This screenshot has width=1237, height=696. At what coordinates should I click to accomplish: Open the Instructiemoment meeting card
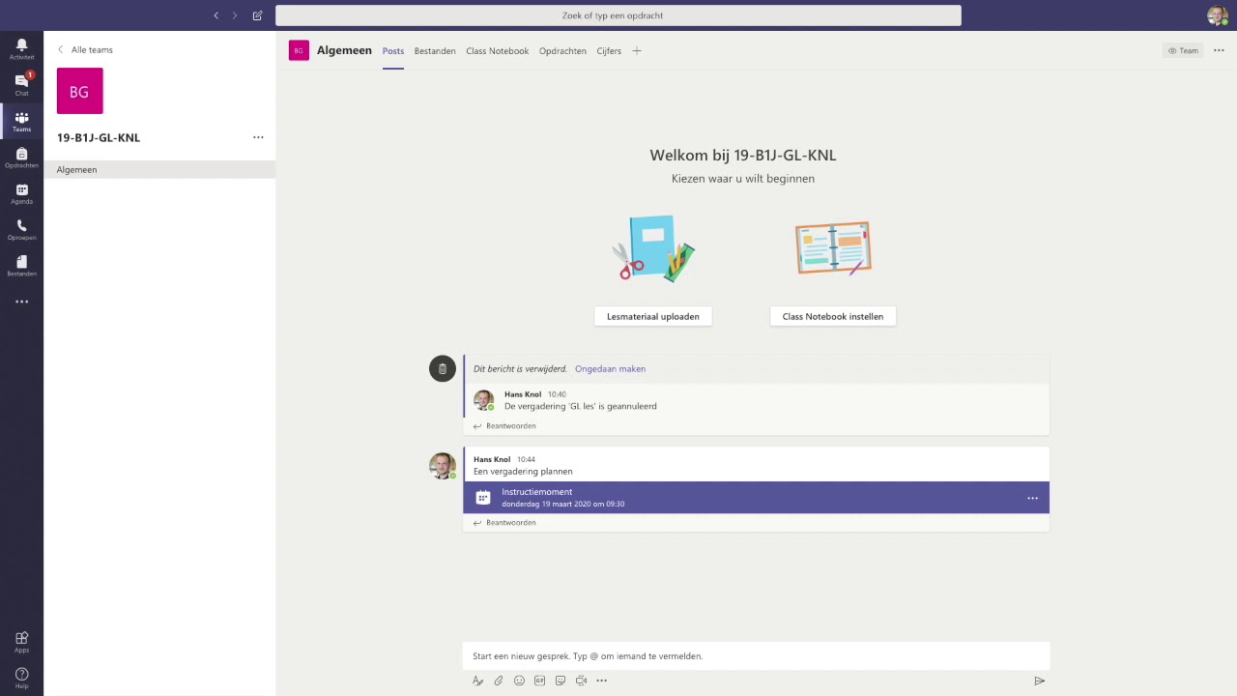click(x=756, y=497)
